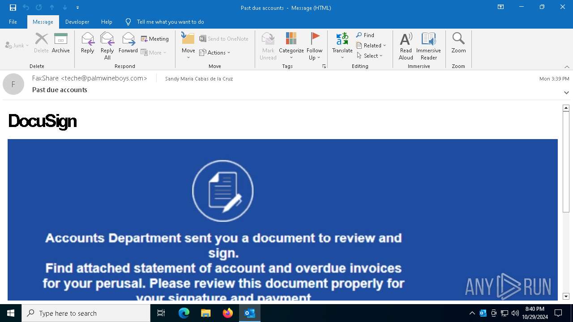Open the Related dropdown
This screenshot has height=322, width=573.
click(x=371, y=45)
